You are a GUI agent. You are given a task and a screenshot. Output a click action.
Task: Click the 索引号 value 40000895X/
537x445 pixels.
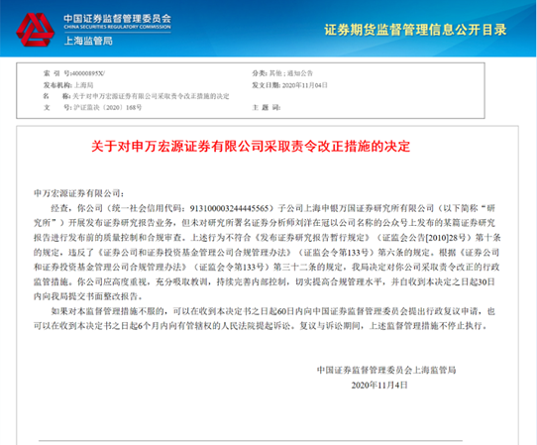point(87,73)
